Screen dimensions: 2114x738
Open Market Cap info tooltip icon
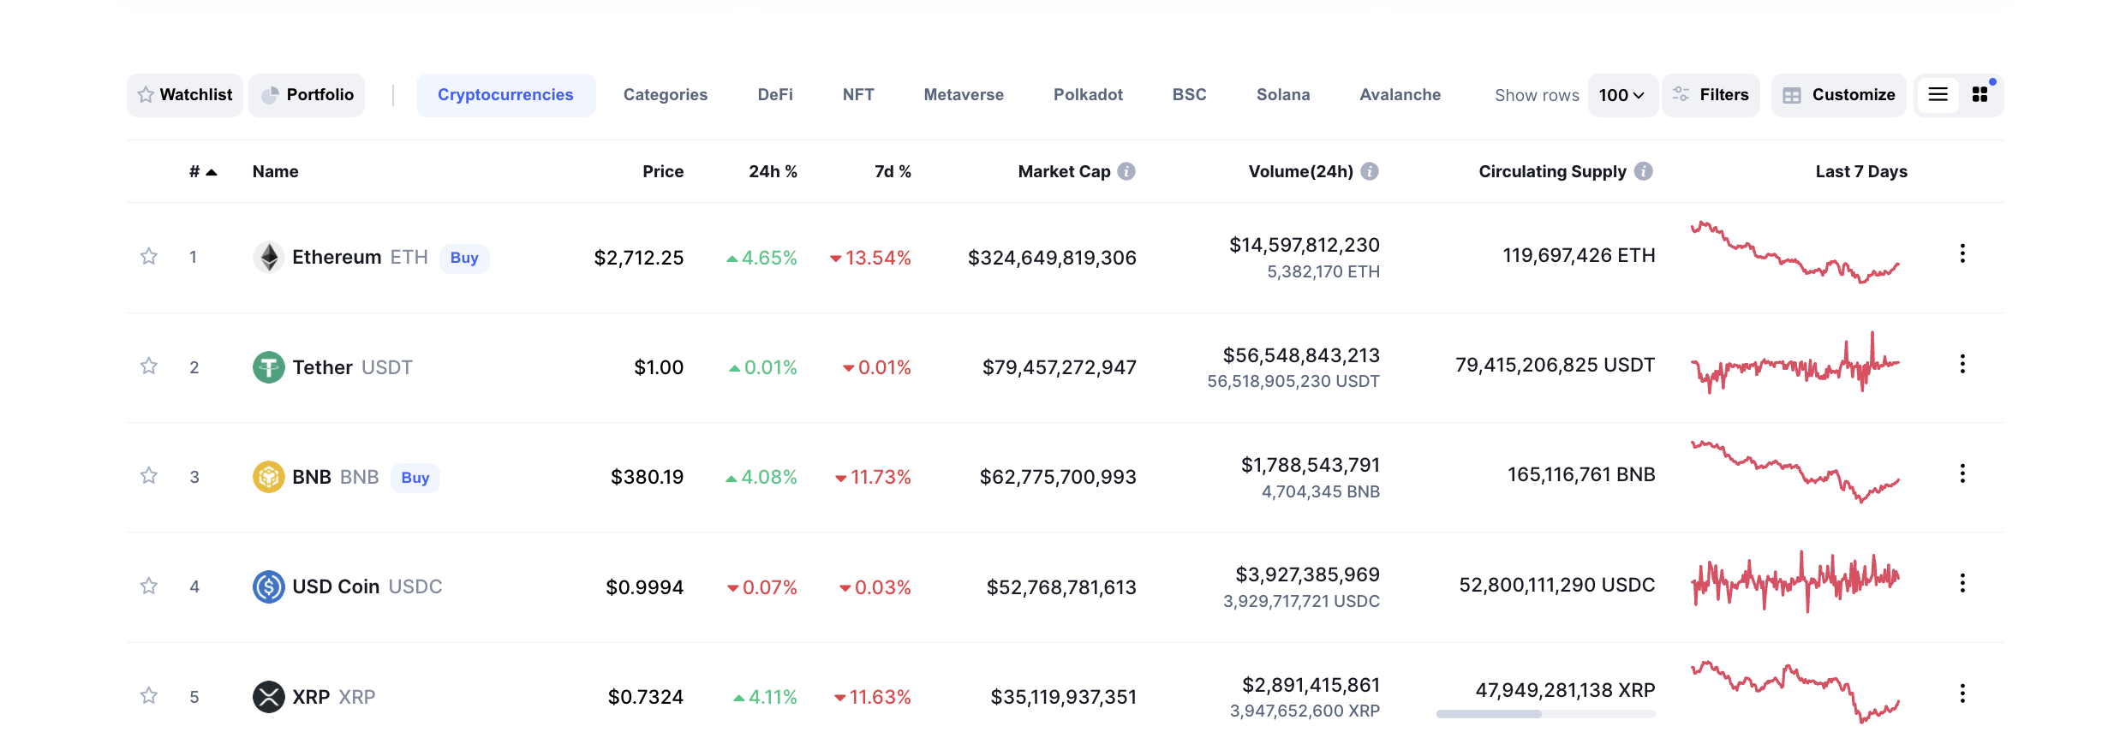click(x=1126, y=171)
